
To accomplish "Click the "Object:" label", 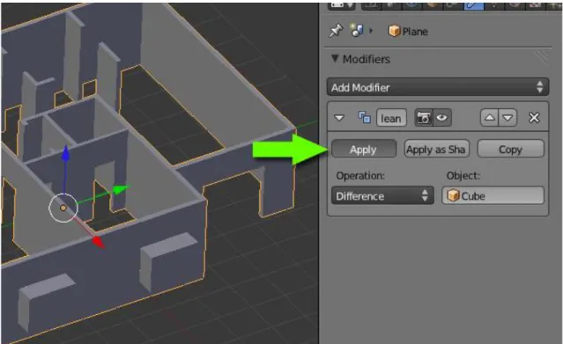I will pyautogui.click(x=463, y=175).
